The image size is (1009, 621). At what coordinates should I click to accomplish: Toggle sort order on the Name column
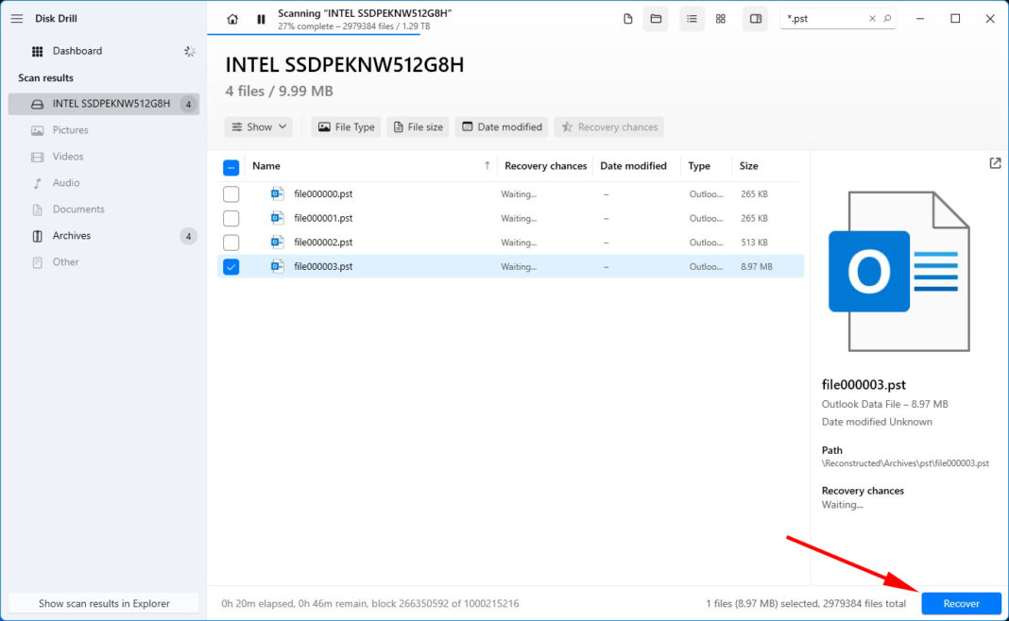266,166
